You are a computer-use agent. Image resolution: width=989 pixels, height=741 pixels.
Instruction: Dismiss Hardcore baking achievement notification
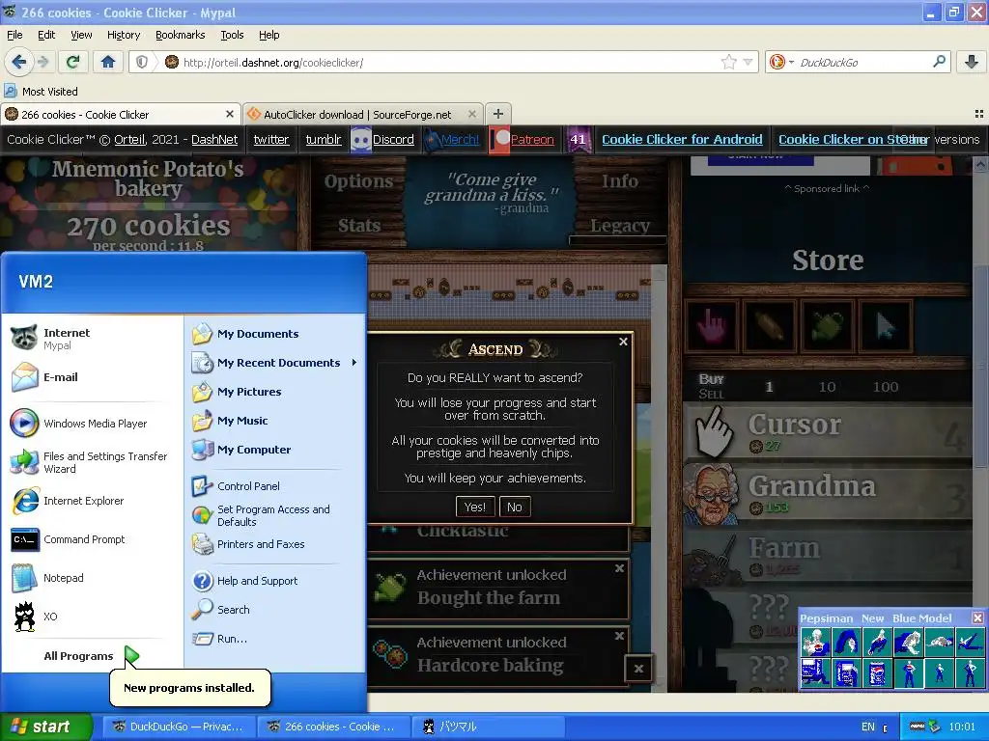click(x=619, y=636)
